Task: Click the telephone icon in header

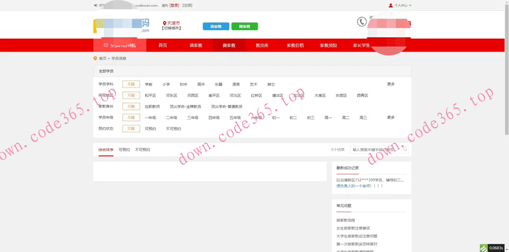Action: [x=361, y=22]
